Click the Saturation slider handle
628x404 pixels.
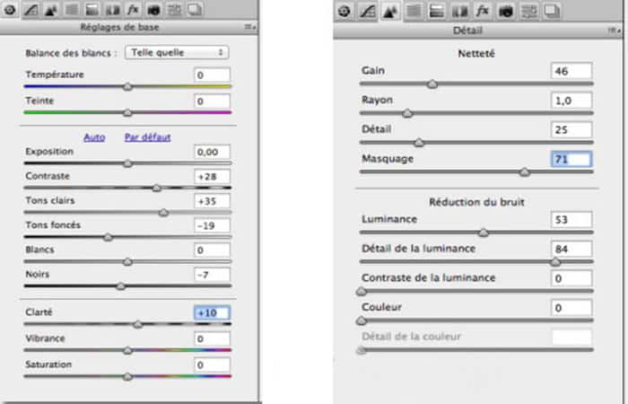(x=127, y=377)
